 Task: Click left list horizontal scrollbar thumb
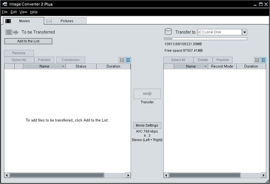pyautogui.click(x=57, y=175)
